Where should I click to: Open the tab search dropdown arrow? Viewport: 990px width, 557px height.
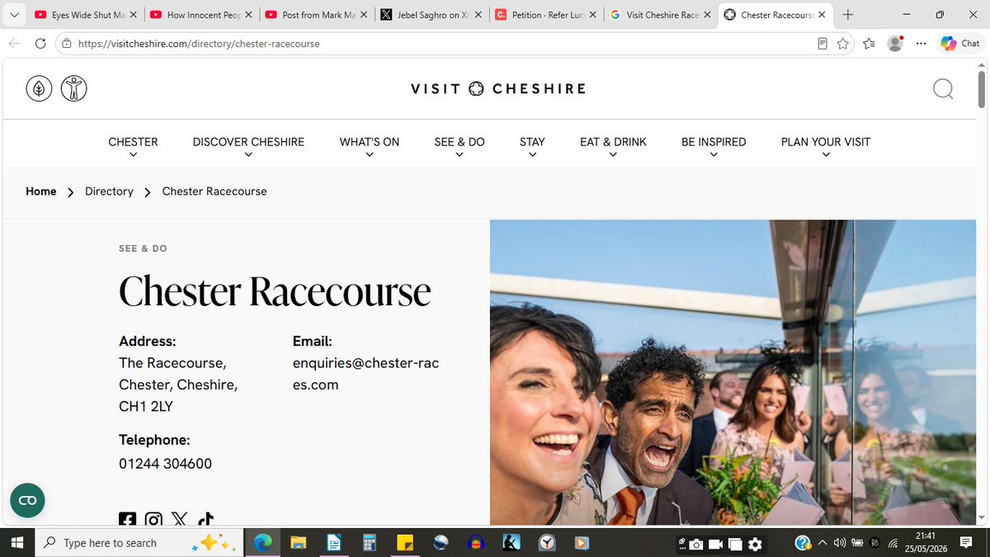point(14,15)
